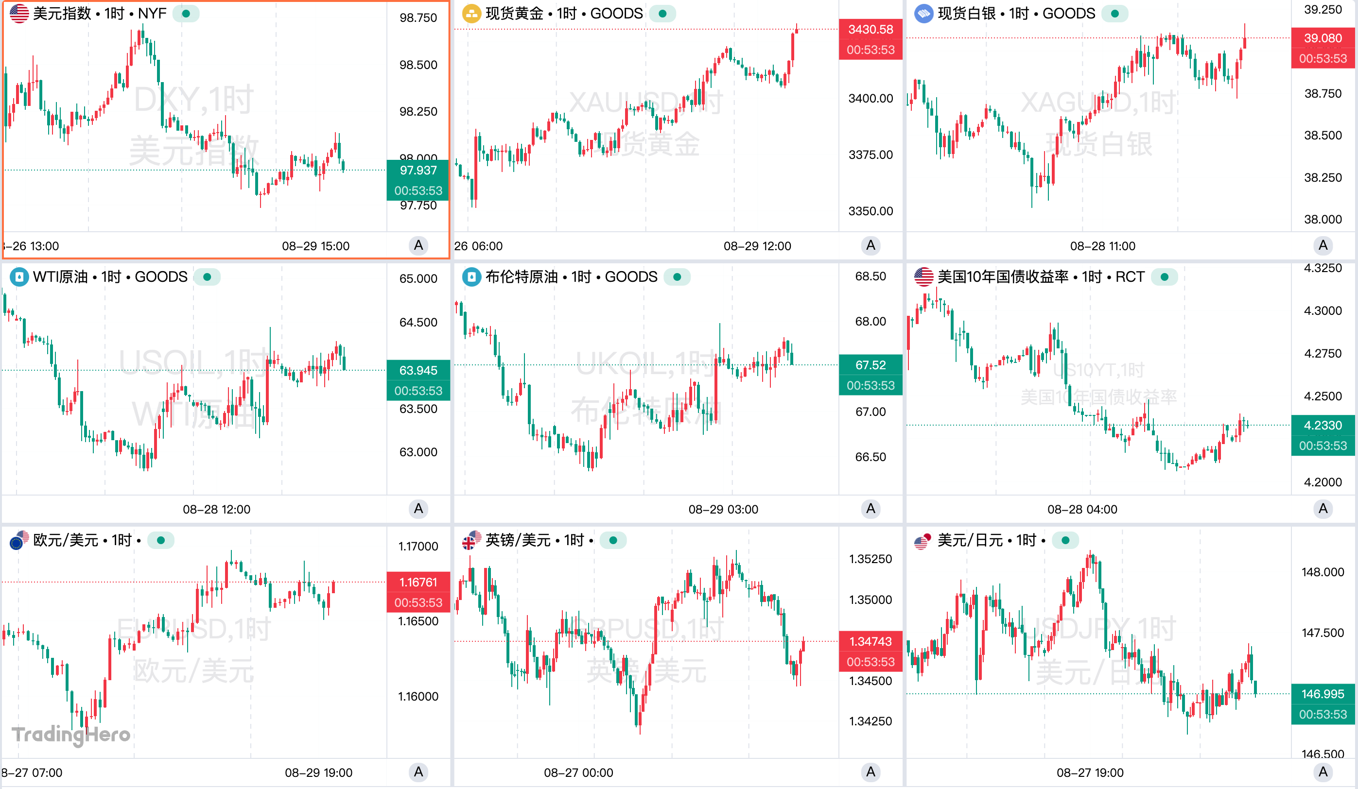The width and height of the screenshot is (1358, 789).
Task: Click the US flag icon on the 美元指数 chart
Action: click(19, 14)
